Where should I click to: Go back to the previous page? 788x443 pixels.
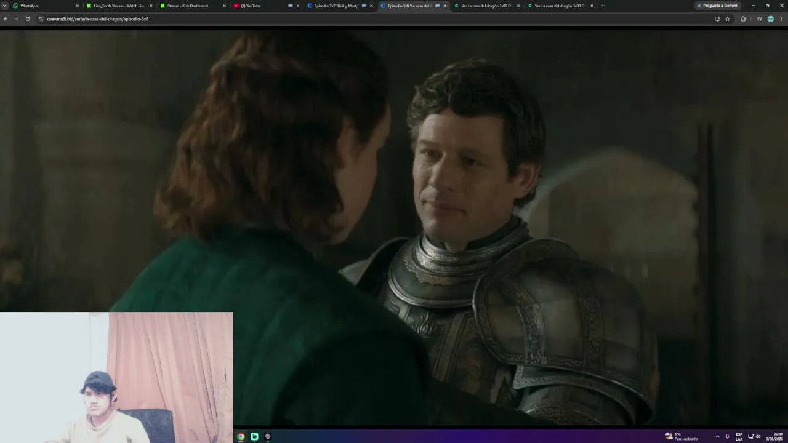tap(6, 19)
